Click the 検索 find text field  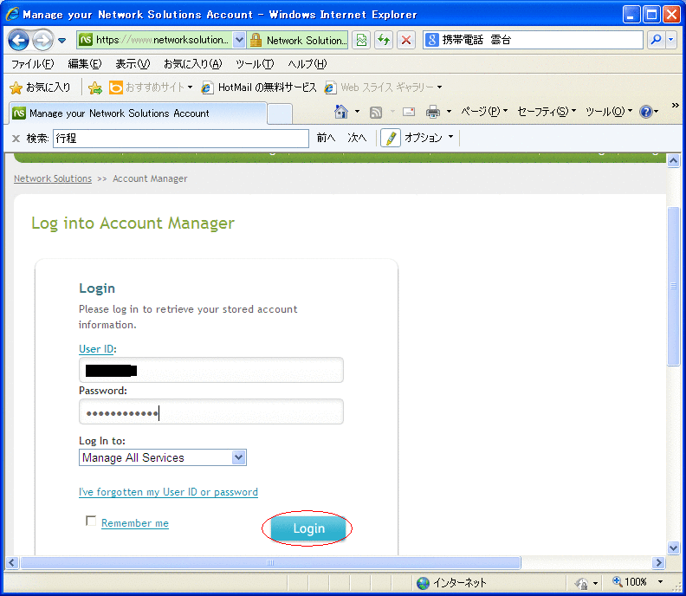(181, 139)
